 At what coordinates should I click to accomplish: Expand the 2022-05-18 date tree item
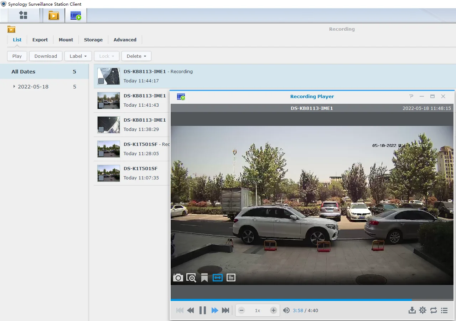[x=14, y=87]
